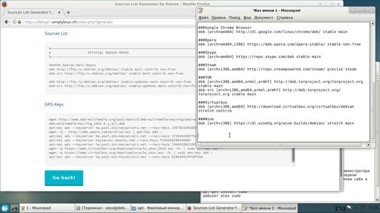Click the Mousepad notepad icon in title bar
Image resolution: width=380 pixels, height=213 pixels.
(200, 11)
